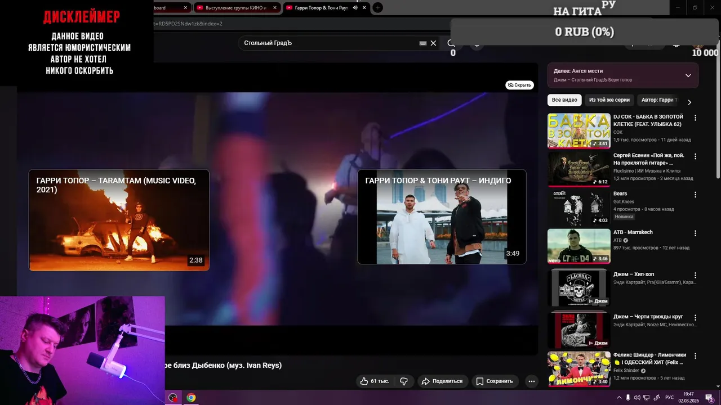Click the Felix Shinder channel name
The width and height of the screenshot is (721, 405).
point(626,371)
